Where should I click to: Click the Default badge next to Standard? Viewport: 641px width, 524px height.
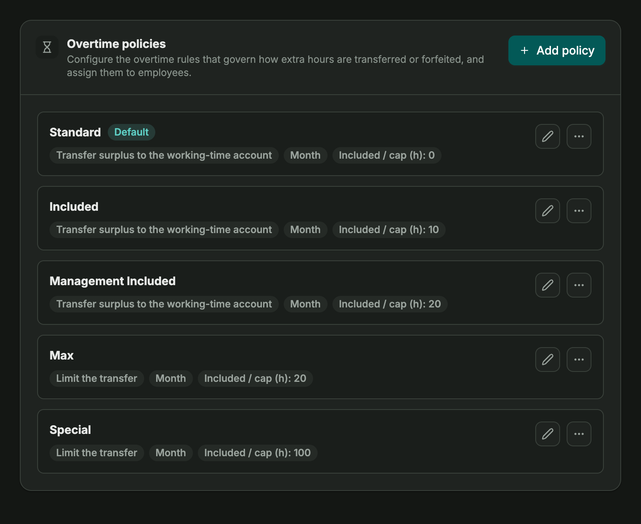(131, 132)
